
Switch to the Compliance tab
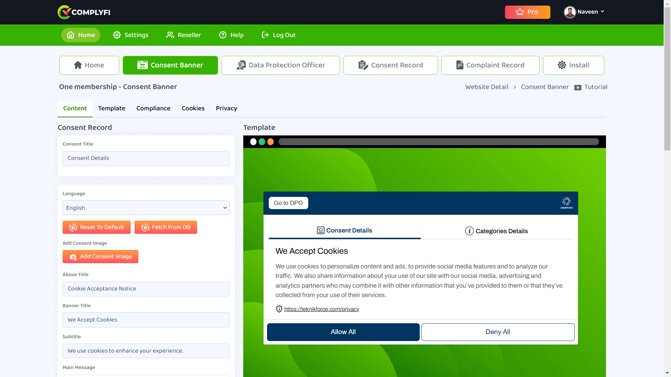(153, 108)
